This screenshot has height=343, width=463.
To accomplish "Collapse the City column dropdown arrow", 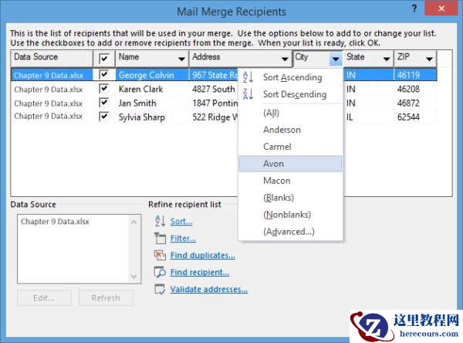I will [336, 59].
